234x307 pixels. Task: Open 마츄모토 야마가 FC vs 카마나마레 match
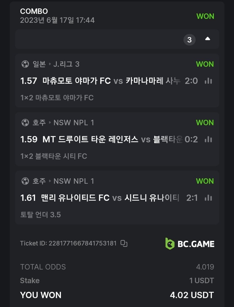click(x=111, y=81)
